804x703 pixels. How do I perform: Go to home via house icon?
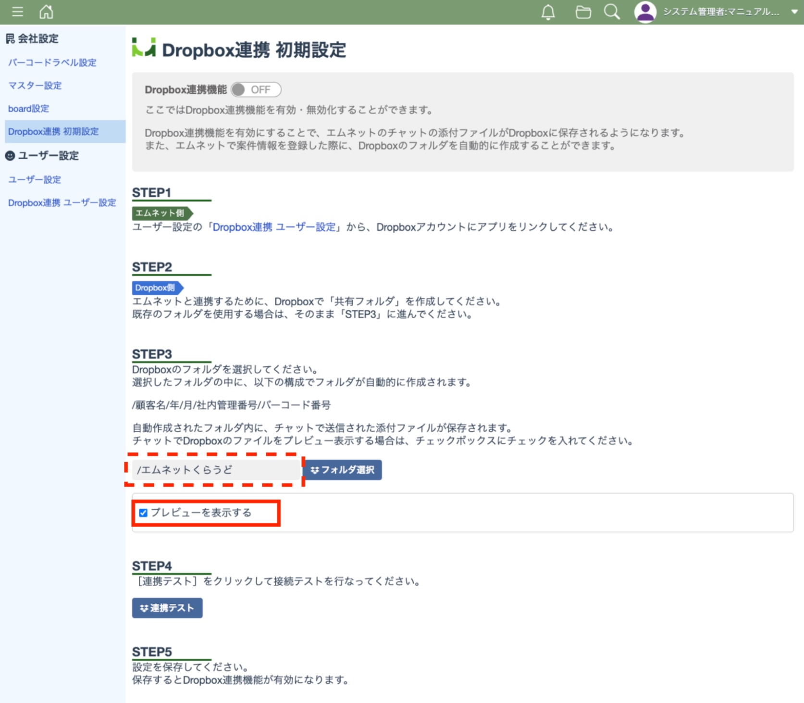46,12
